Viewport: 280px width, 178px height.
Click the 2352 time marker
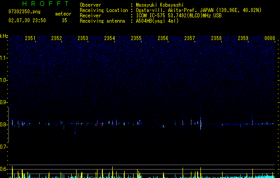[57, 38]
